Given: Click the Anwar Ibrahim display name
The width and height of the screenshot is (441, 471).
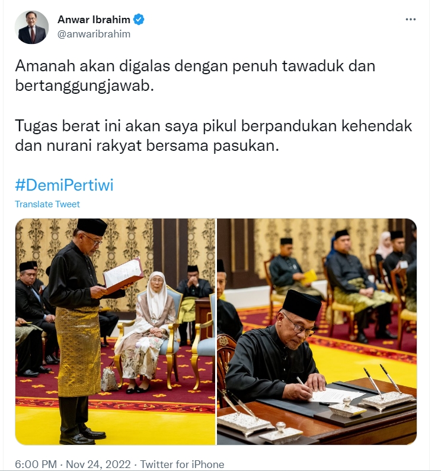Looking at the screenshot, I should [x=94, y=20].
